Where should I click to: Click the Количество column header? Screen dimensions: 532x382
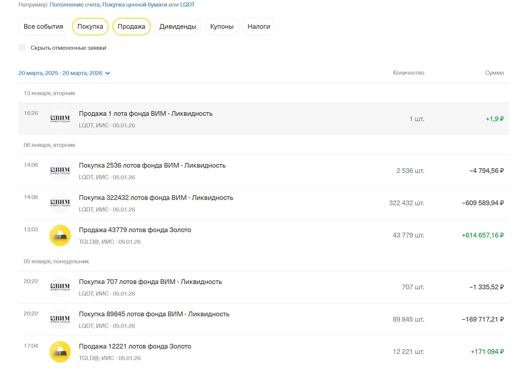point(408,73)
